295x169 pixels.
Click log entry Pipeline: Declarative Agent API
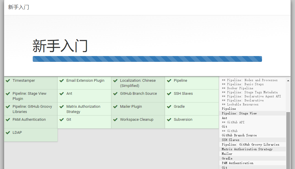[x=251, y=96]
